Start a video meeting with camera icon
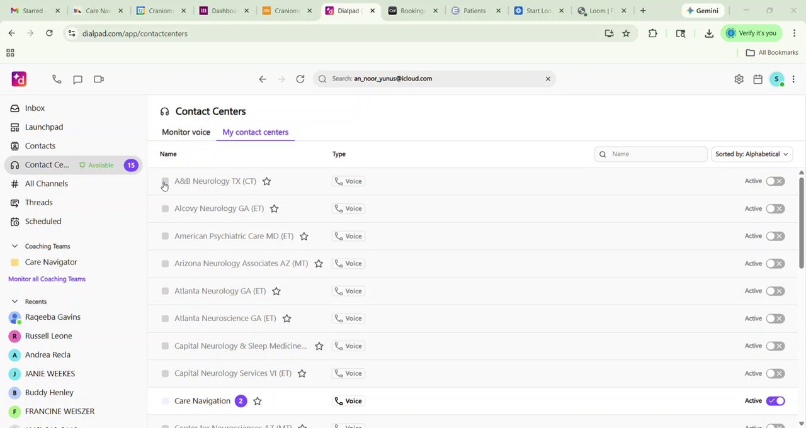The image size is (806, 428). coord(99,79)
